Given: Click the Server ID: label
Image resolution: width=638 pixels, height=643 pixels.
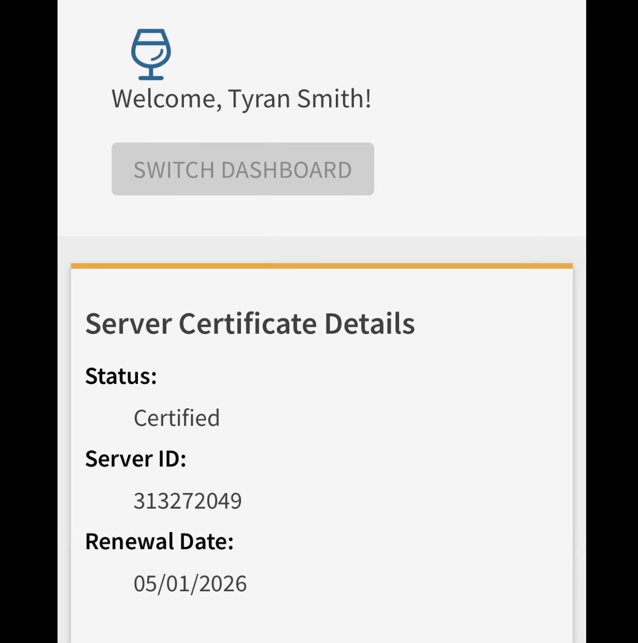Looking at the screenshot, I should 135,459.
